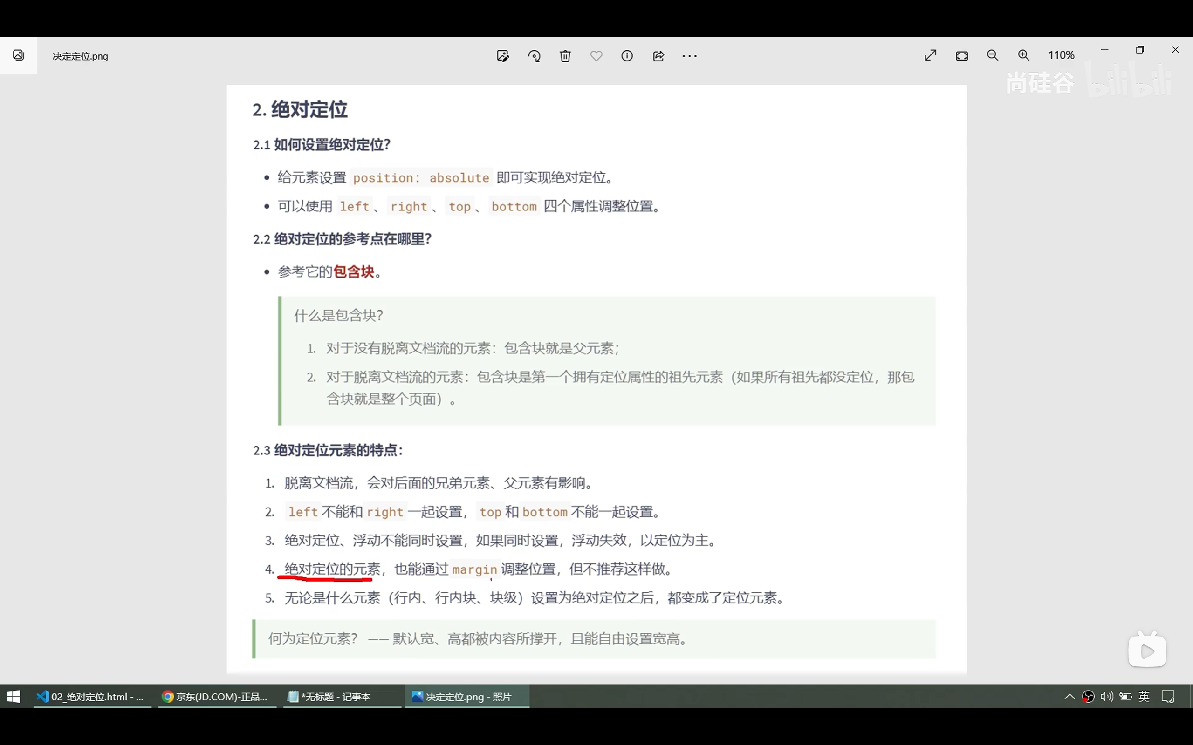Toggle touch keyboard from system tray
The height and width of the screenshot is (745, 1193).
click(1169, 696)
